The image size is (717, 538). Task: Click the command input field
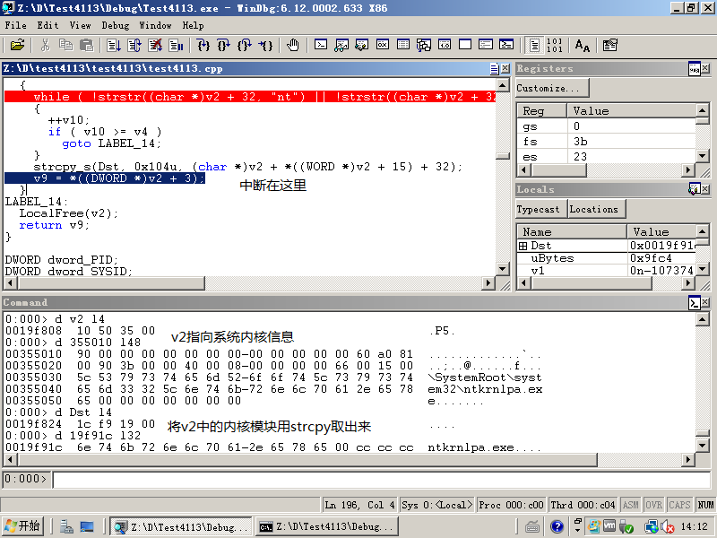[382, 480]
